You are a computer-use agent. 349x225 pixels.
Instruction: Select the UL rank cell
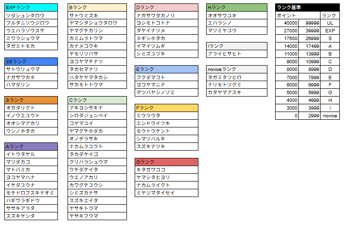330,23
